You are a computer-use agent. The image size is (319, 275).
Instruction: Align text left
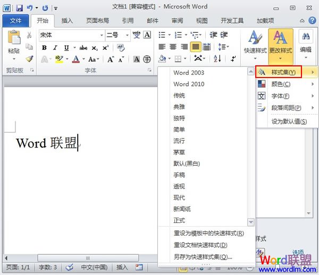162,47
